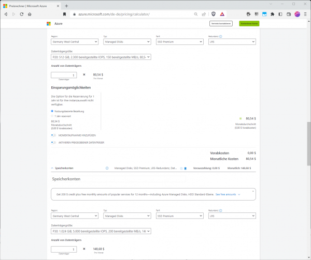Image resolution: width=311 pixels, height=260 pixels.
Task: Open Redundanz LRS dropdown, P30 section
Action: click(232, 216)
